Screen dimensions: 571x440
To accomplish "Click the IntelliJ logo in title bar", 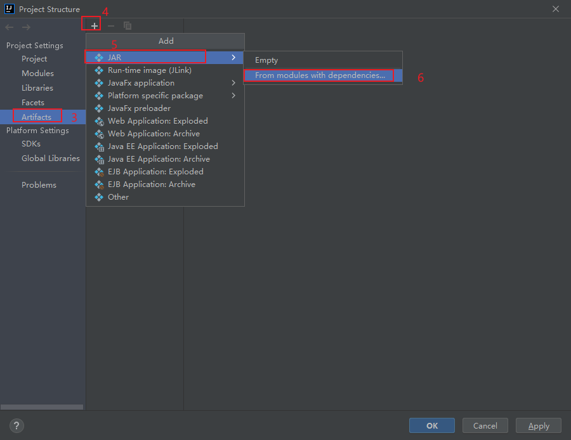I will tap(10, 9).
